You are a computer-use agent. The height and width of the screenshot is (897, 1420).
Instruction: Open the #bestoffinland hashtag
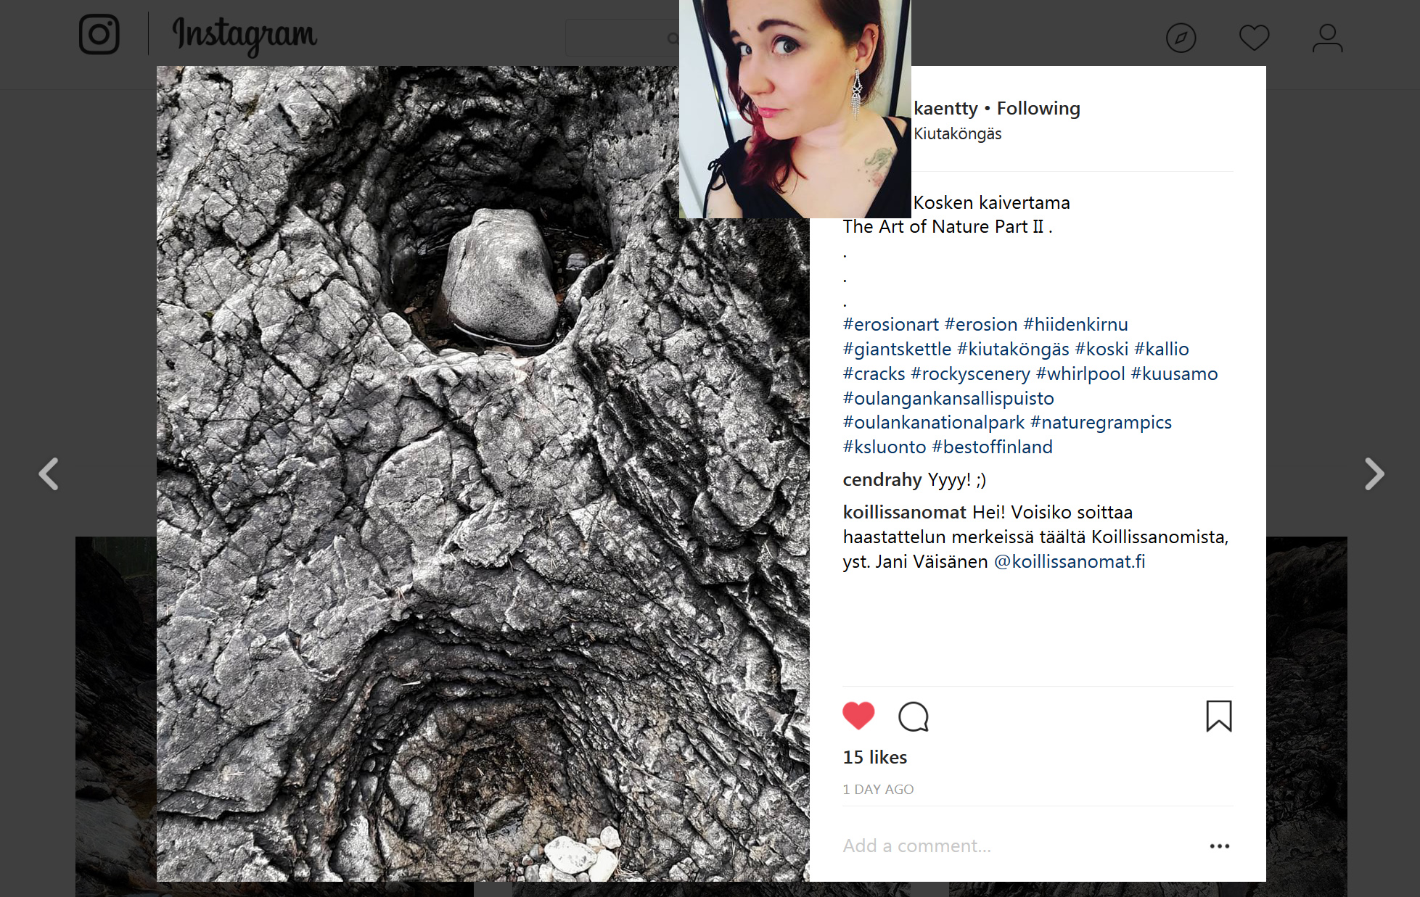tap(992, 447)
